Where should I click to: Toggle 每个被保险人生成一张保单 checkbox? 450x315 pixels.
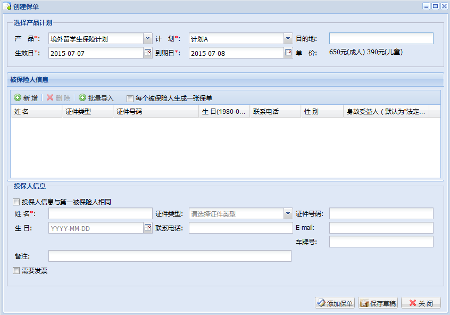(x=130, y=99)
